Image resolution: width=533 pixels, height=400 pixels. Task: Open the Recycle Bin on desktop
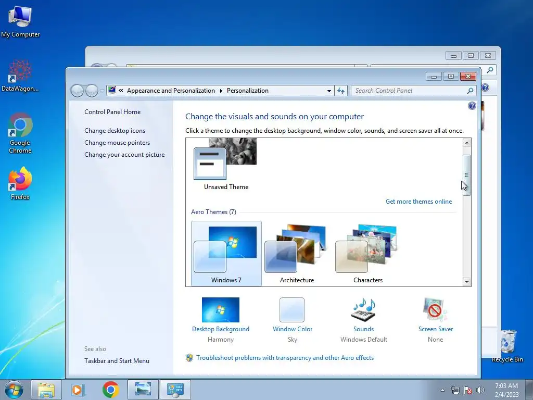[x=507, y=346]
